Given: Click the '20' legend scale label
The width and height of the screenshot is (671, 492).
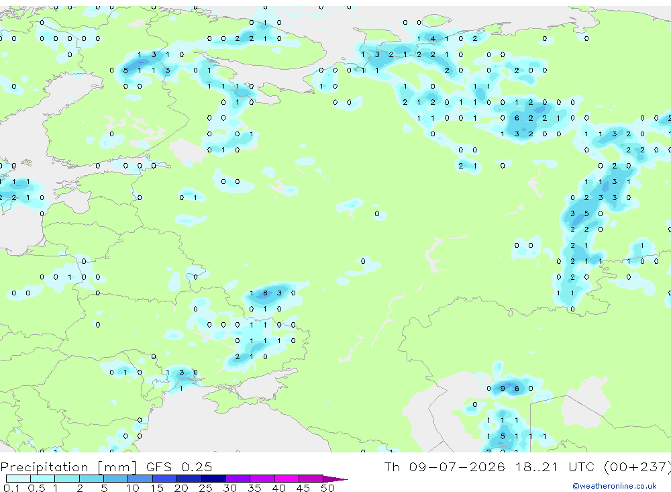Looking at the screenshot, I should click(181, 488).
